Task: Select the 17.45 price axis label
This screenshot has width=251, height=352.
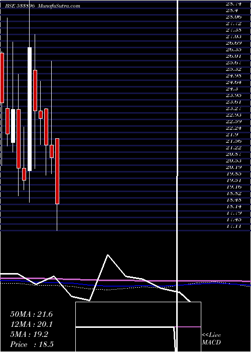Action: click(234, 220)
